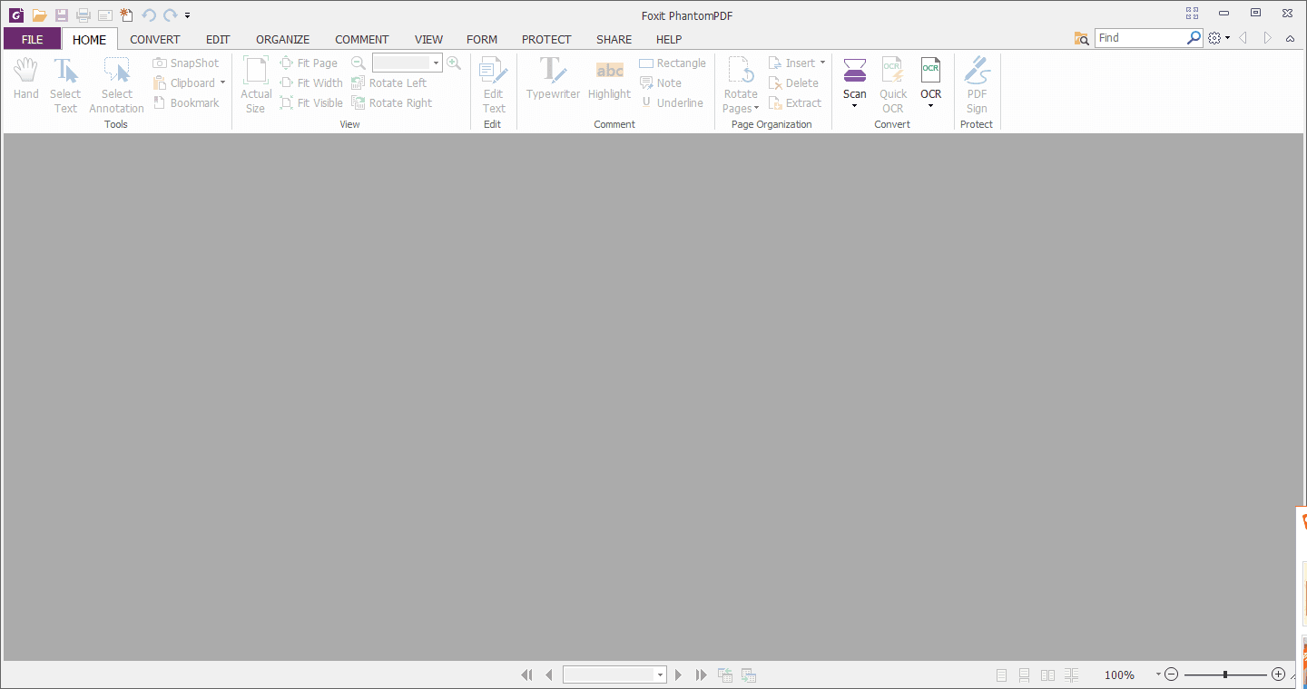Screen dimensions: 1307x689
Task: Collapse the ribbon with the chevron
Action: coord(1291,38)
